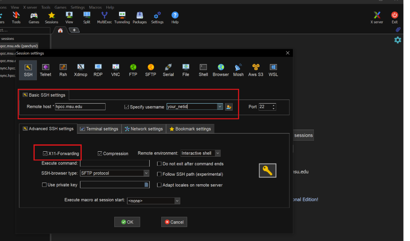The height and width of the screenshot is (241, 410).
Task: Click the Sessions star icon
Action: (52, 15)
